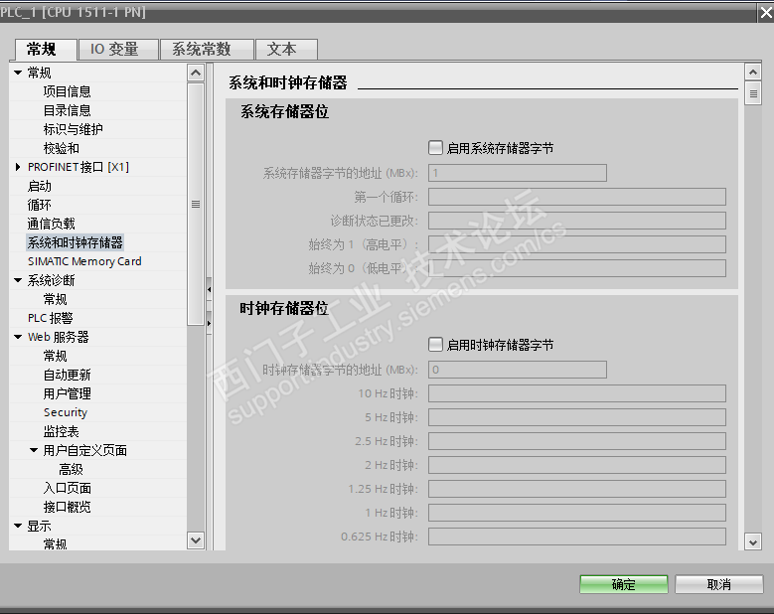Enable 启用时钟存储器字节 checkbox

[435, 344]
